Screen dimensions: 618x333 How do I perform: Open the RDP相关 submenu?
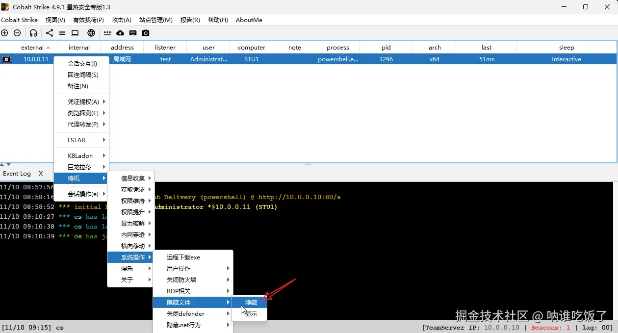coord(193,291)
